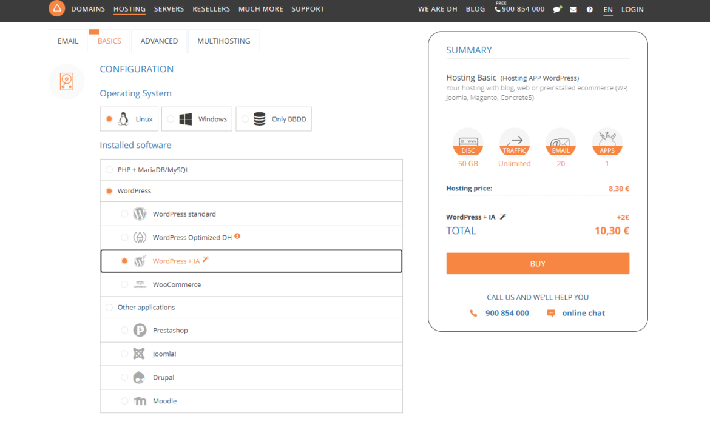Open the EN language selector
The height and width of the screenshot is (427, 710).
(x=608, y=10)
